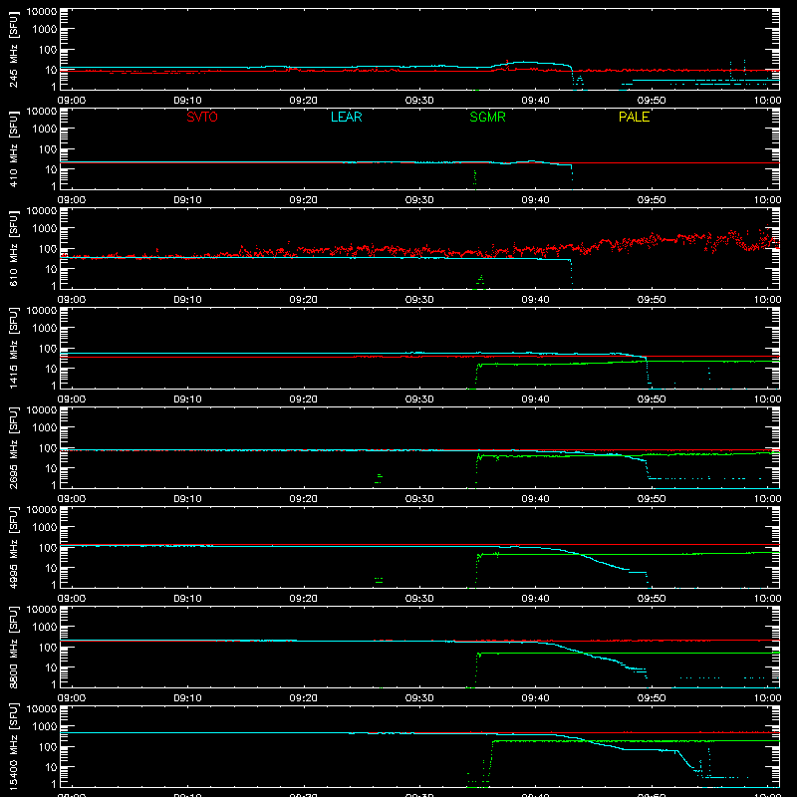Click '09:40' tick below the 610 MHz panel
The height and width of the screenshot is (797, 797).
[535, 300]
